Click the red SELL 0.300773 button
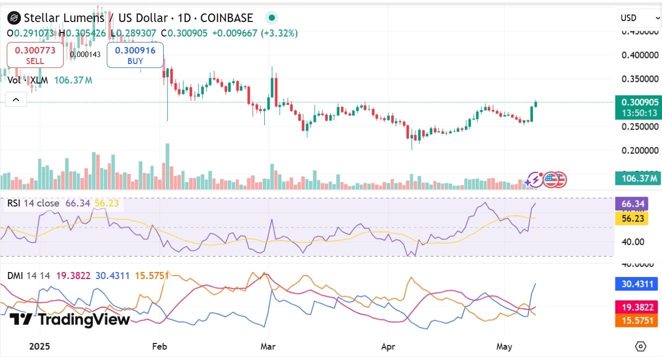662x357 pixels. click(x=35, y=55)
